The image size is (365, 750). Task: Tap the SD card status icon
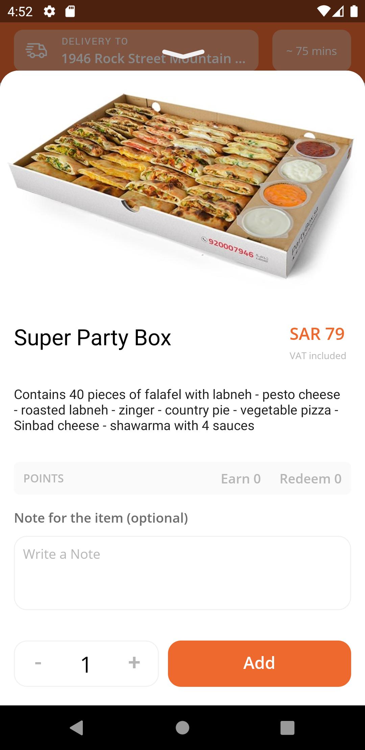pos(70,11)
